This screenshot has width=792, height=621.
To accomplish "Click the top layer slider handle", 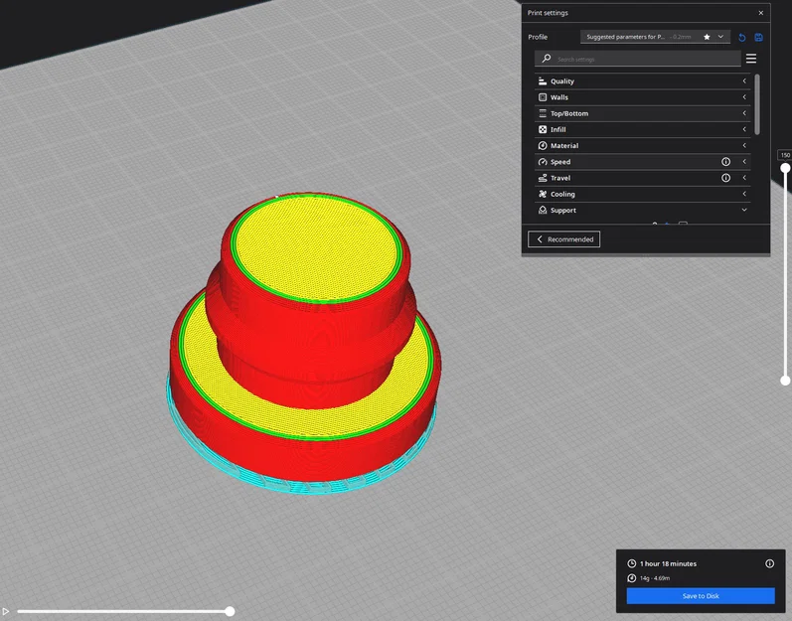I will [x=785, y=168].
